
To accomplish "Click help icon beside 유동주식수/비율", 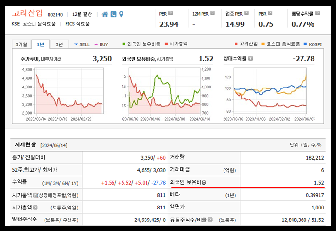I will (x=210, y=220).
